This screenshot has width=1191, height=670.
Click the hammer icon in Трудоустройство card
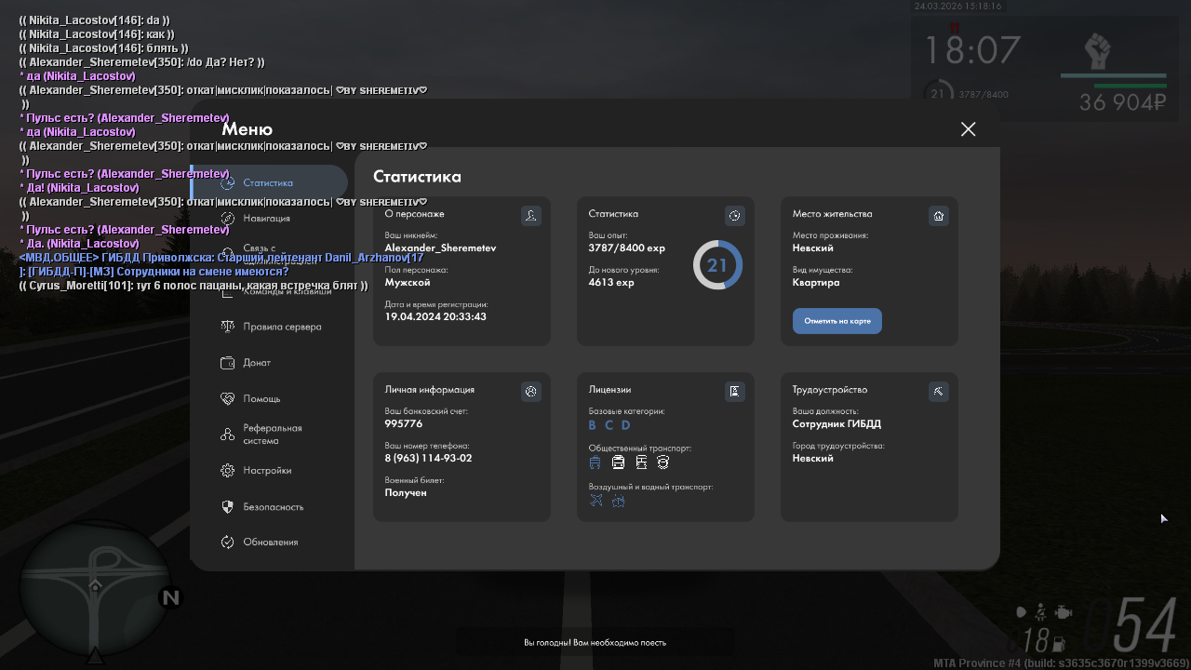938,391
